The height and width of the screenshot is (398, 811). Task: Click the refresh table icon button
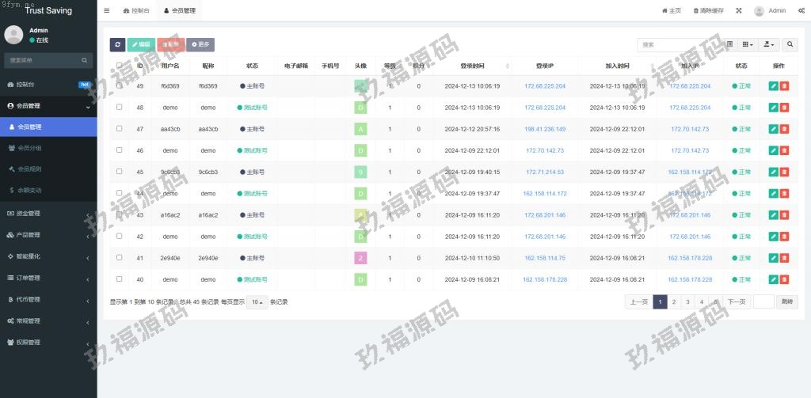[x=118, y=45]
